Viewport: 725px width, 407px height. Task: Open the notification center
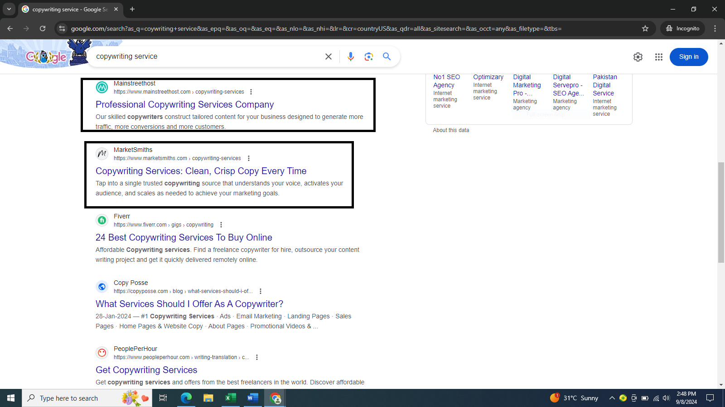710,398
